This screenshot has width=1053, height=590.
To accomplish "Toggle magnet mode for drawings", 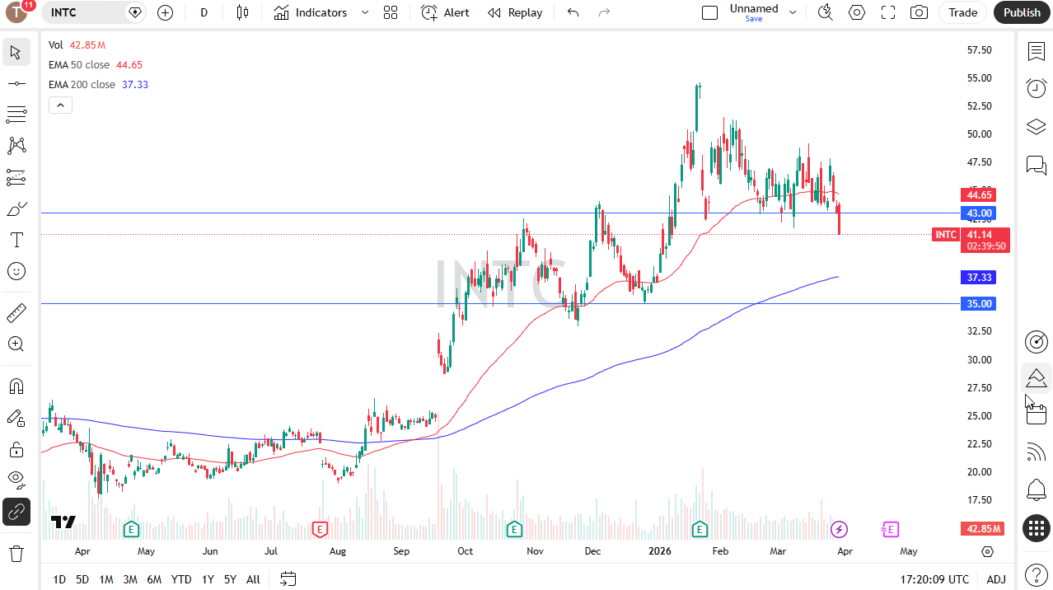I will pyautogui.click(x=16, y=386).
